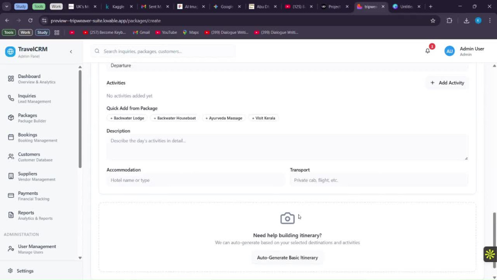The width and height of the screenshot is (497, 280).
Task: Focus the Description text area
Action: tap(287, 147)
